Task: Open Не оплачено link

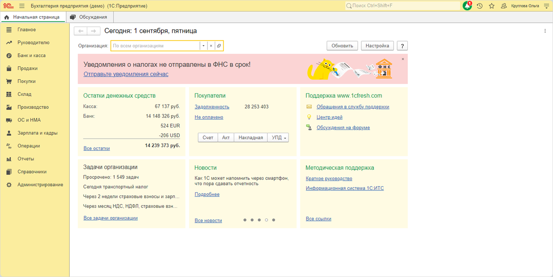Action: [x=209, y=117]
